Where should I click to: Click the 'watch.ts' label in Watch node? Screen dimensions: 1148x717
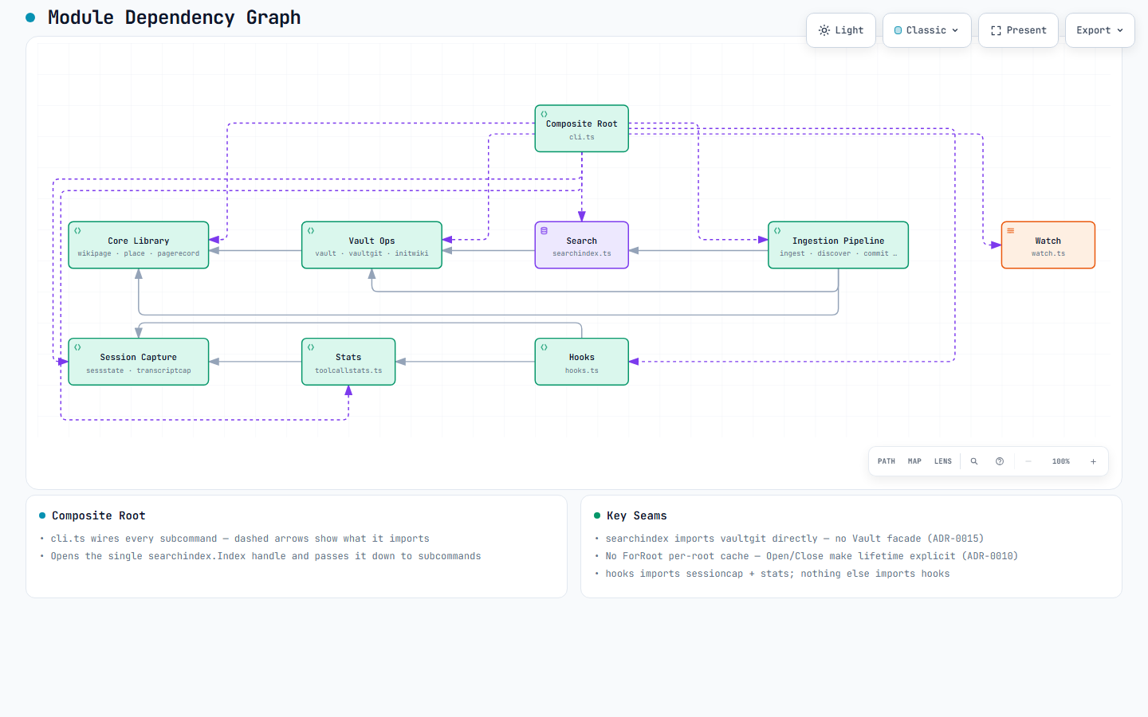click(x=1048, y=253)
